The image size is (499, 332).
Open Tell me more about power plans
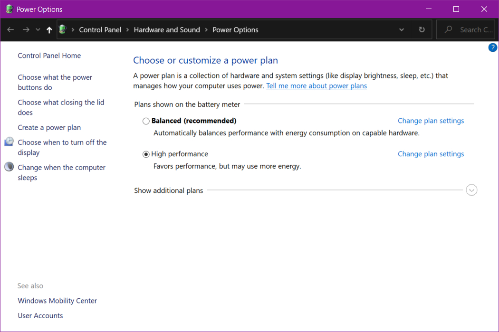317,86
